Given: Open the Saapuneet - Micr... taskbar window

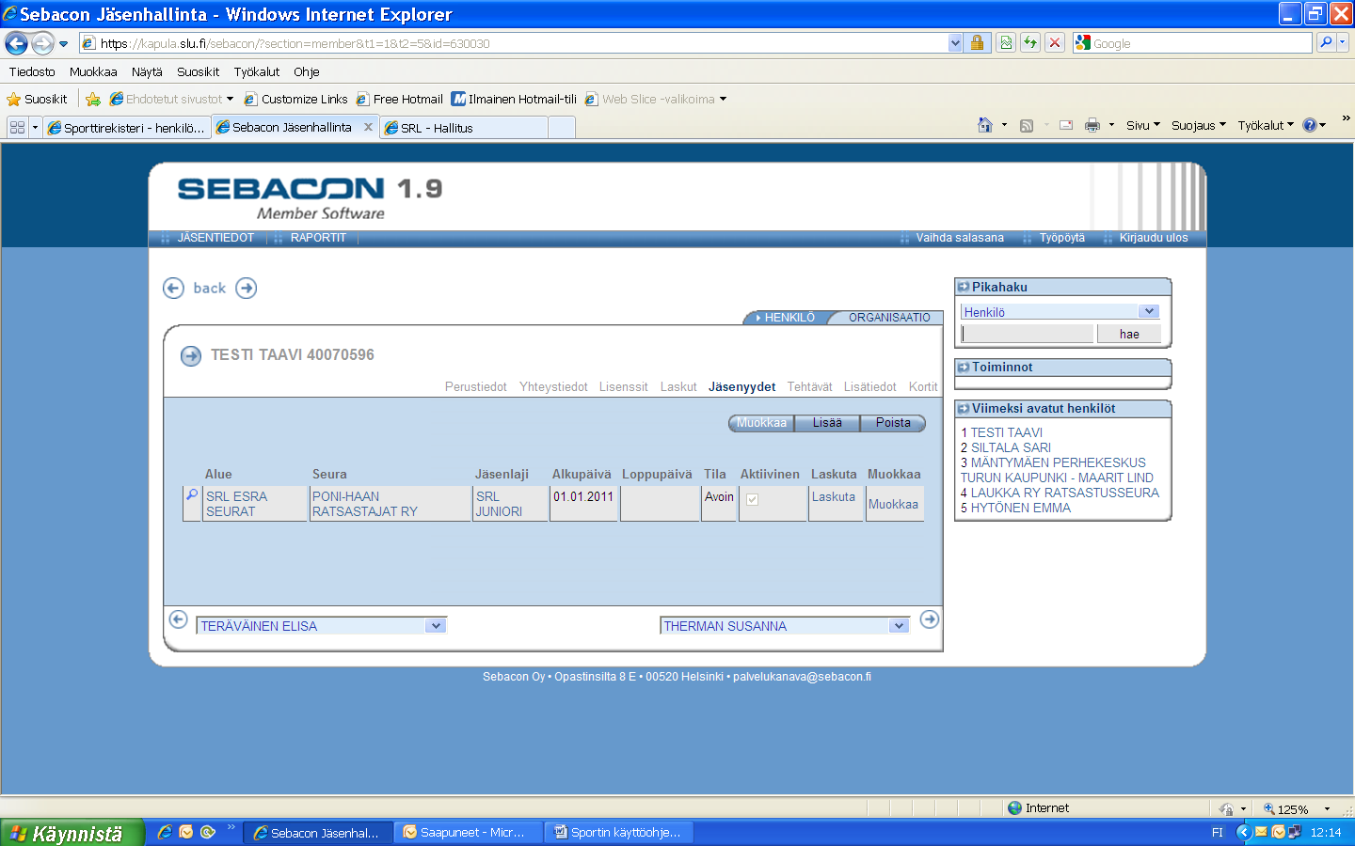Looking at the screenshot, I should (x=468, y=833).
